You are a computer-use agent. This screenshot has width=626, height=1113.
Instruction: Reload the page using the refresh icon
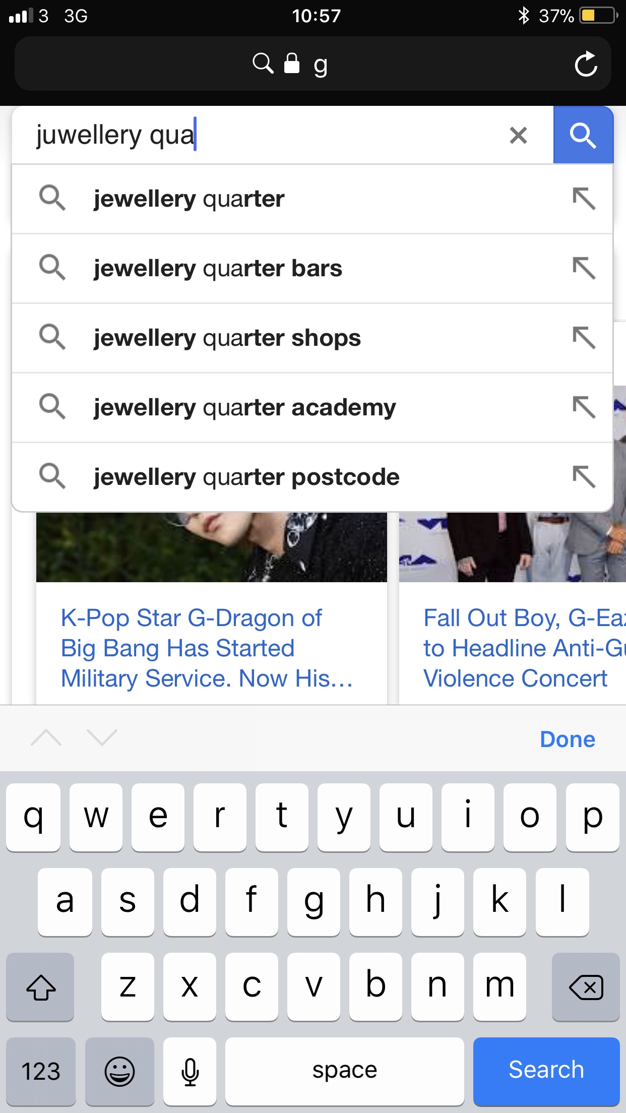point(586,65)
